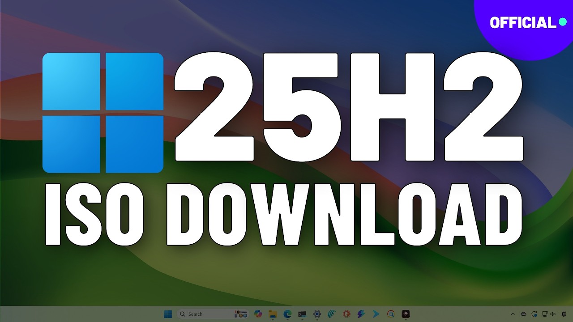Click the taskbar Search box

coord(213,314)
